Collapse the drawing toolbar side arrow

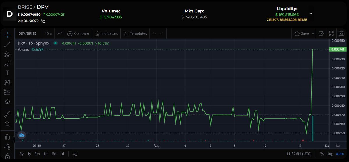[x=14, y=140]
